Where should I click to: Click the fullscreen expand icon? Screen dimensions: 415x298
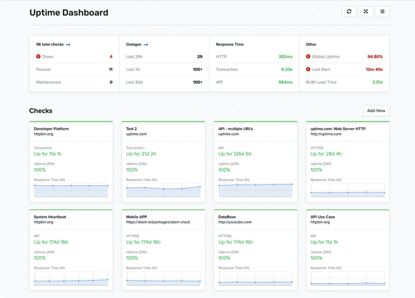coord(366,11)
